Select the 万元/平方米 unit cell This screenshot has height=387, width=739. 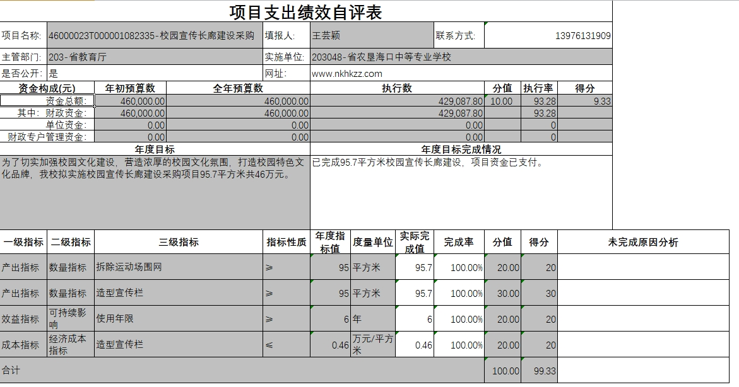click(373, 345)
